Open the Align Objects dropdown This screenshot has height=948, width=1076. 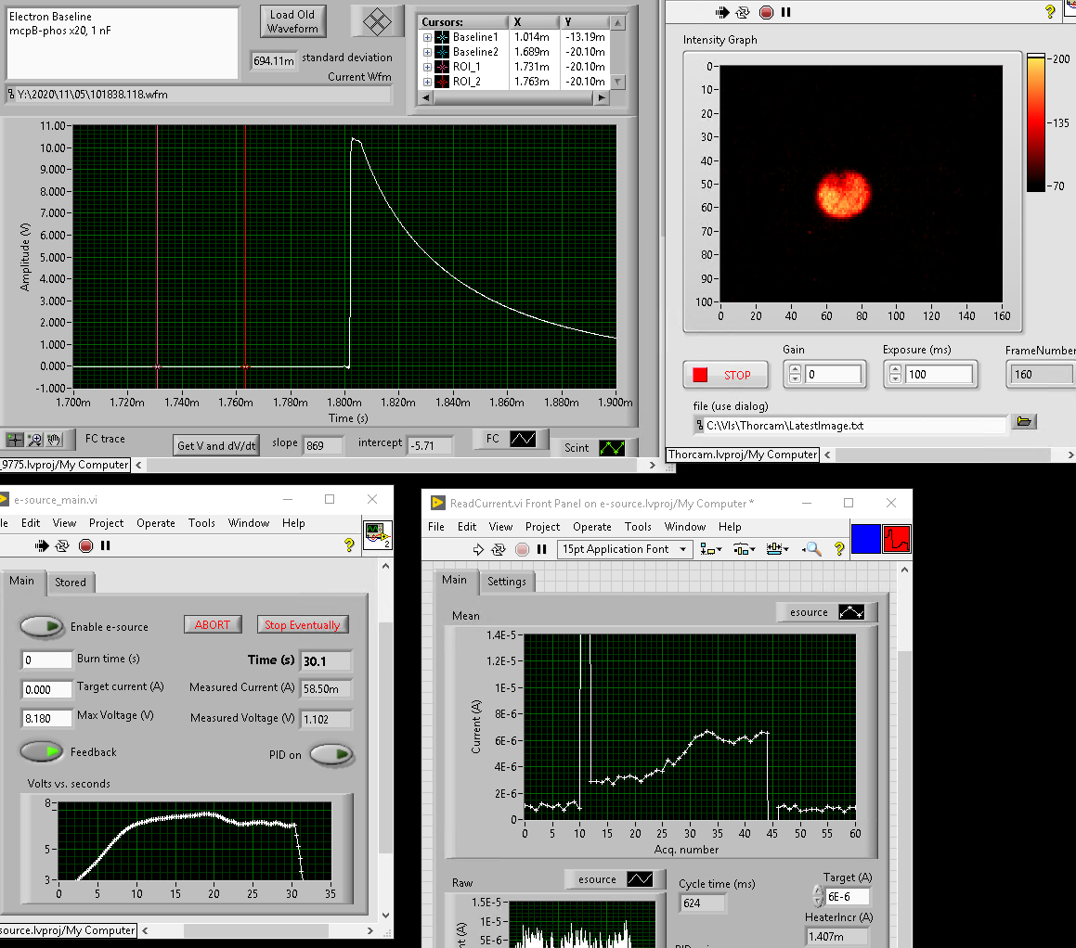point(713,549)
